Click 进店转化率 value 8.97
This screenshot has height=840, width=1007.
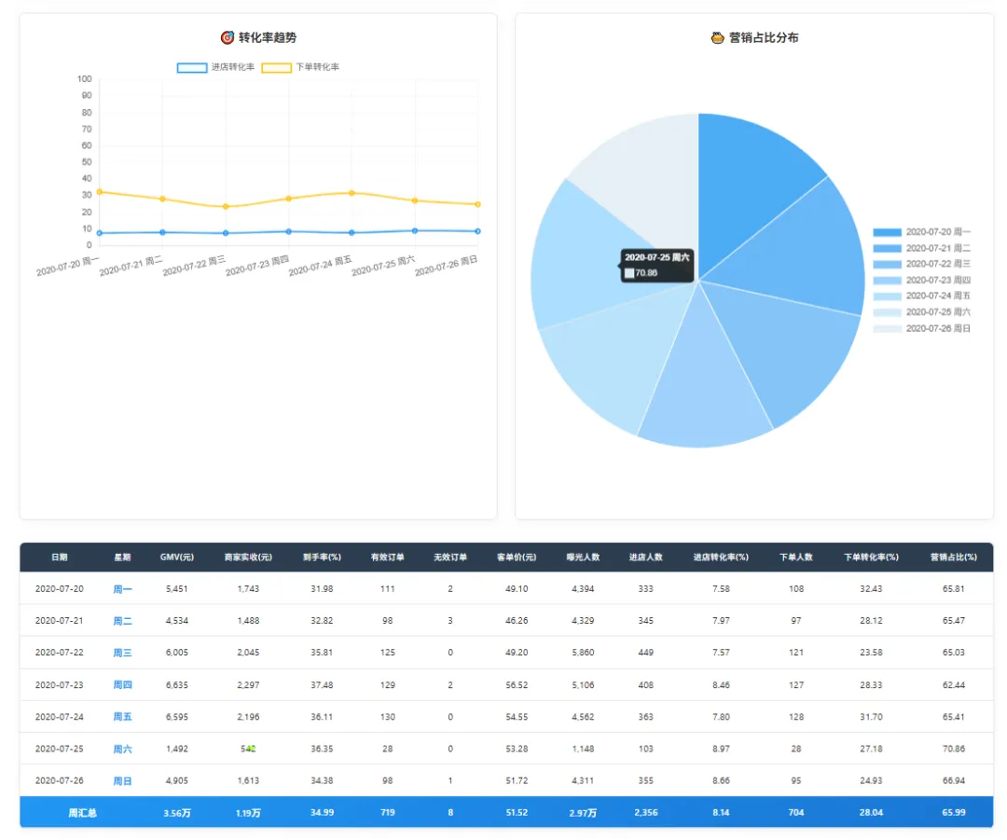(721, 749)
